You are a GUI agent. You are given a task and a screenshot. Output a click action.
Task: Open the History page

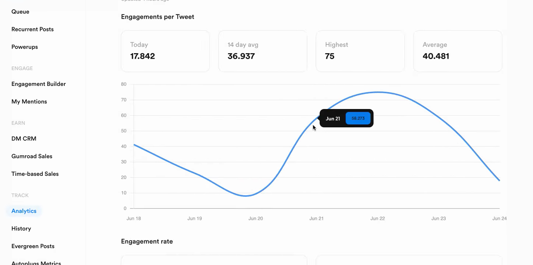coord(21,228)
